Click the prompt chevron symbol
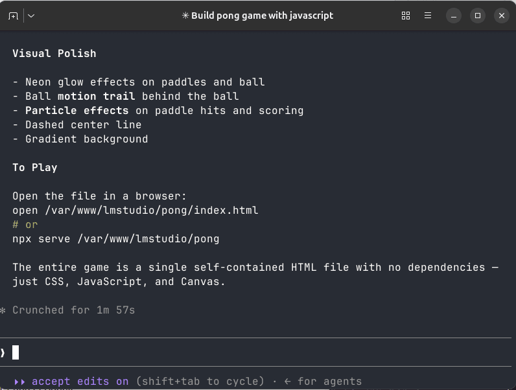Viewport: 516px width, 390px height. click(x=3, y=352)
